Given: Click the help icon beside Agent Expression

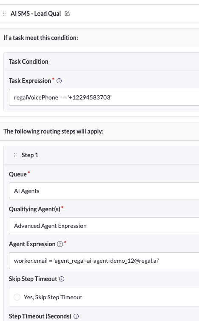Looking at the screenshot, I should pos(60,244).
